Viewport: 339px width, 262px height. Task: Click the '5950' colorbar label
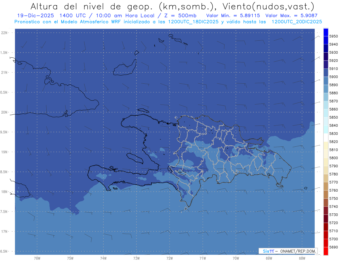334,36
